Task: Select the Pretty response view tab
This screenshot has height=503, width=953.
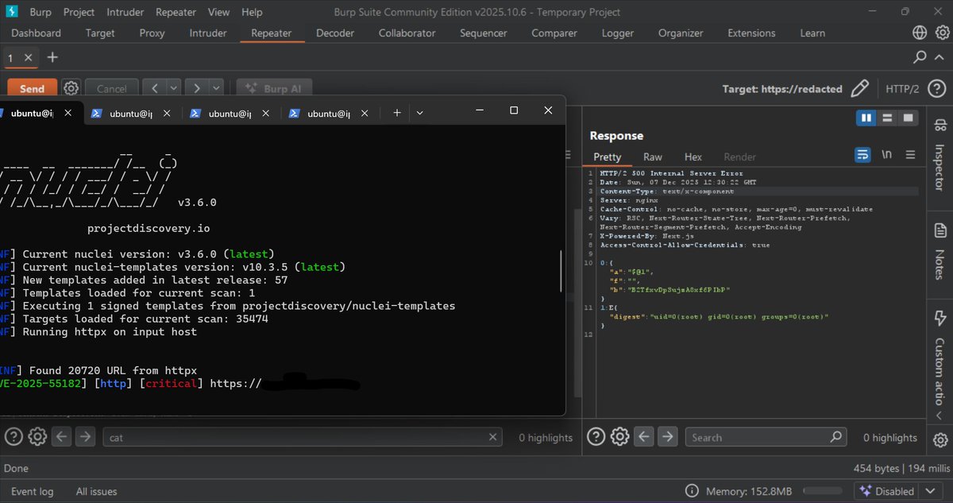Action: pos(607,157)
